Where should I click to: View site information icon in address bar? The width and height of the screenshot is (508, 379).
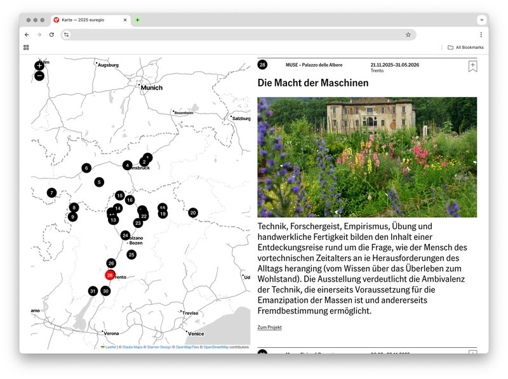(x=67, y=35)
